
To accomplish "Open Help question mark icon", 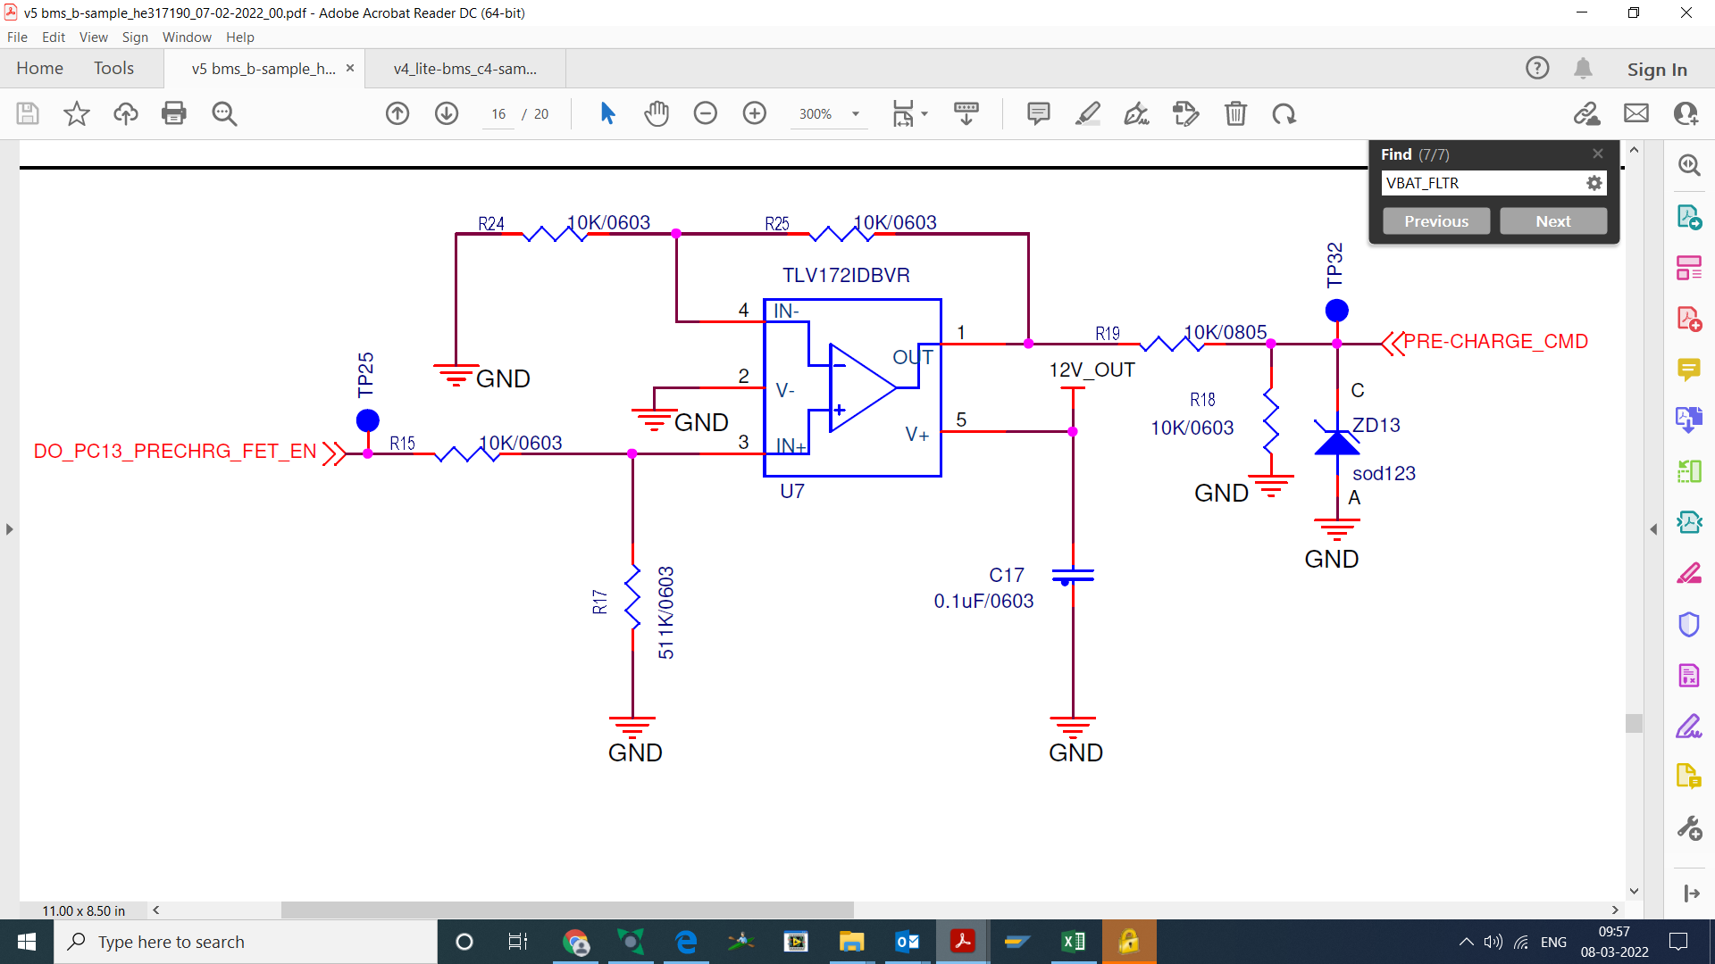I will tap(1537, 68).
